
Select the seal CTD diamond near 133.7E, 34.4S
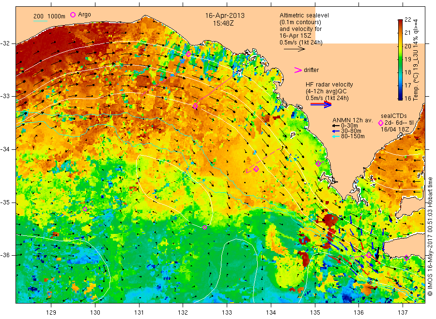[256, 169]
